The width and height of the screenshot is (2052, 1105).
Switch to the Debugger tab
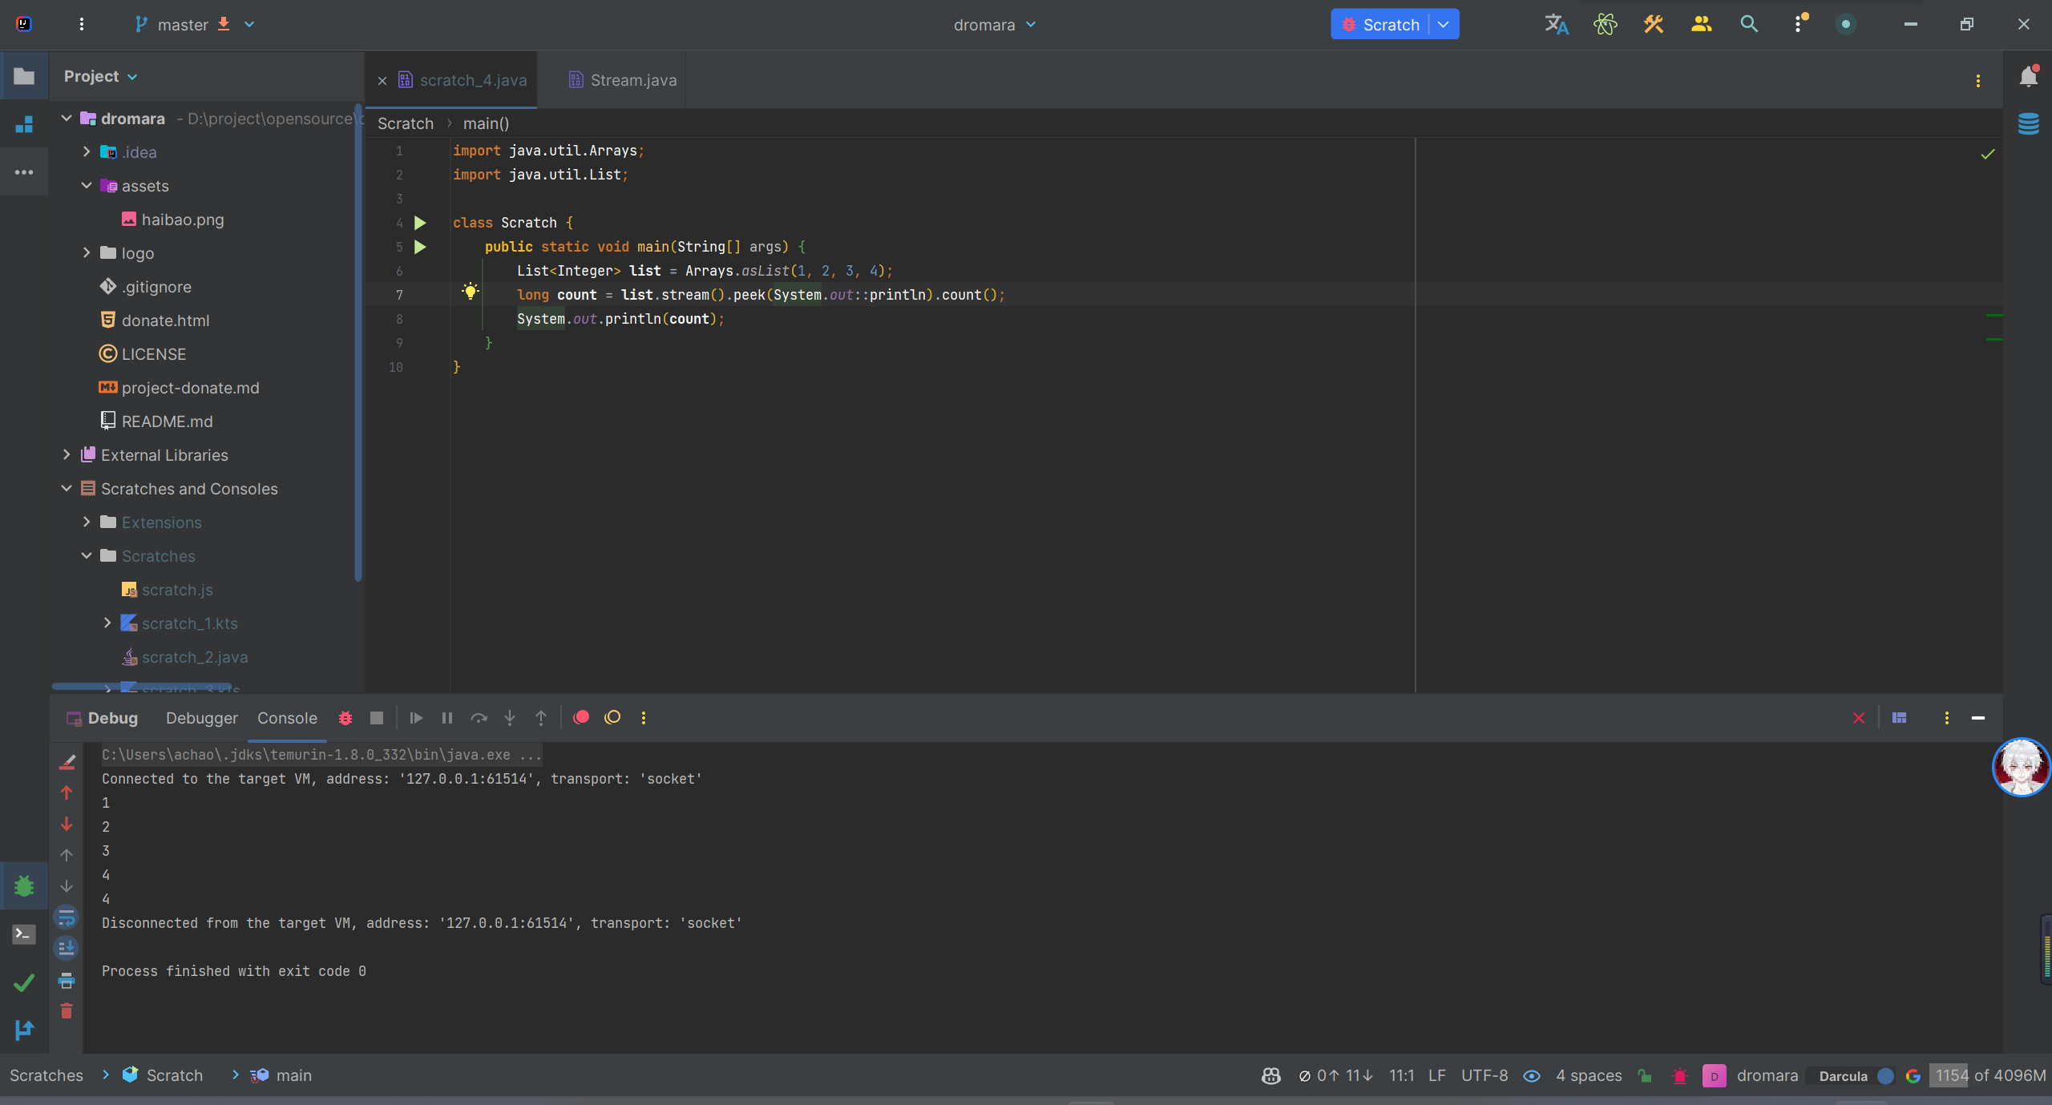pyautogui.click(x=201, y=718)
